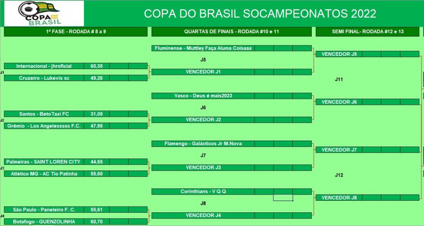424x226 pixels.
Task: Click the QUARTAS DE FINAIS header cell
Action: point(231,32)
